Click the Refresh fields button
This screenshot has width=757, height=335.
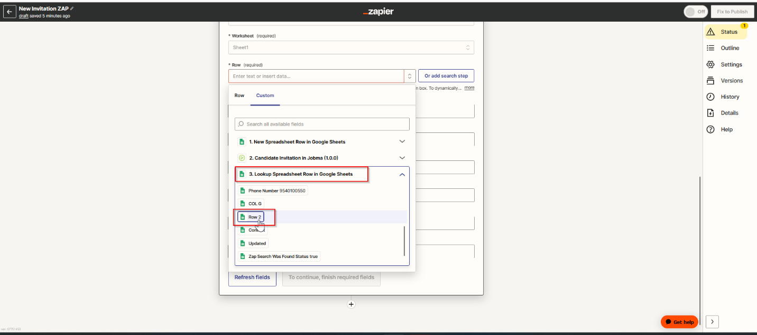(252, 277)
